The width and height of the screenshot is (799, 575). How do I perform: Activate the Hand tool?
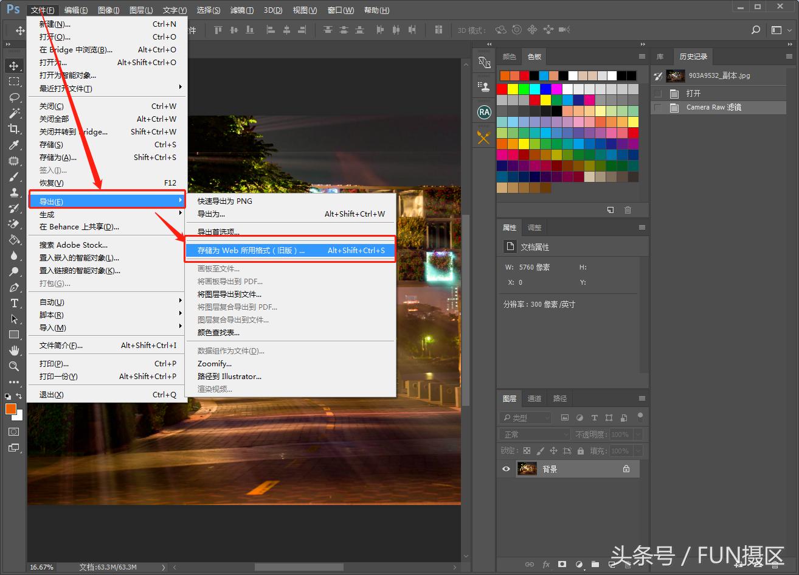pos(14,350)
